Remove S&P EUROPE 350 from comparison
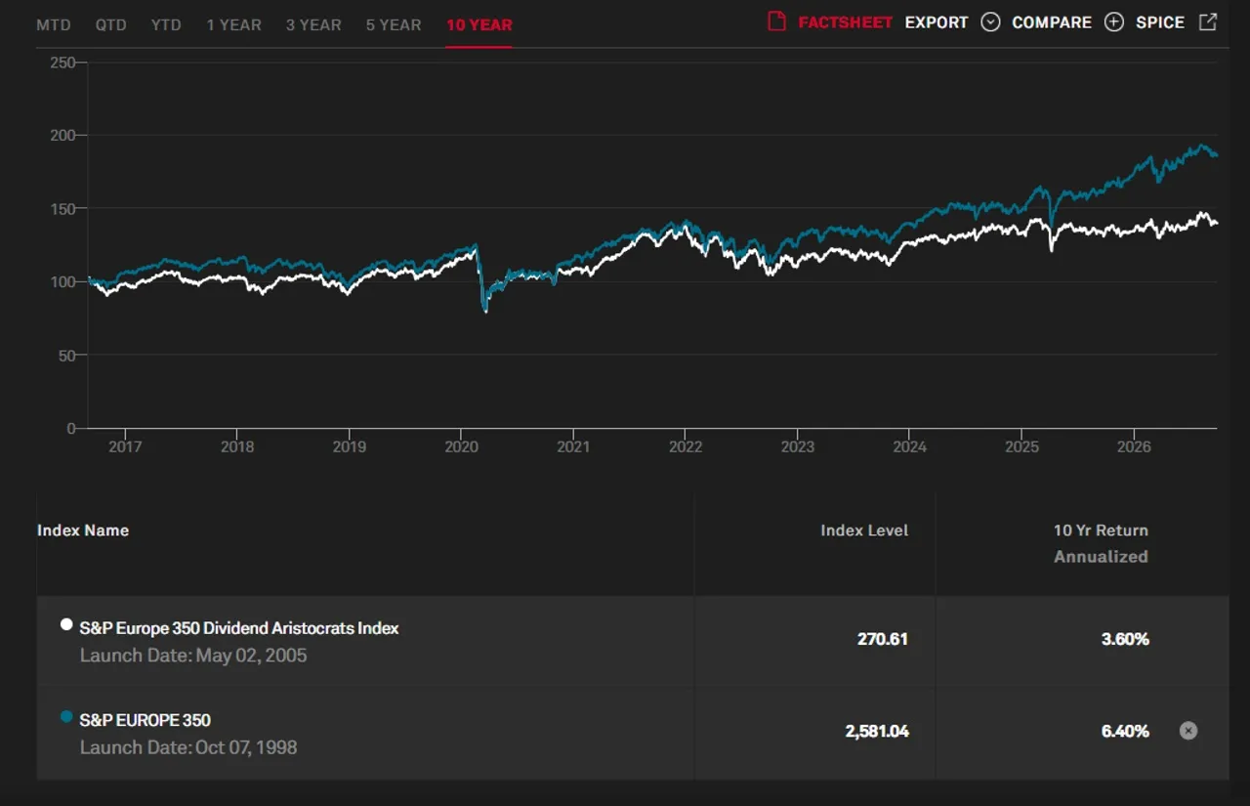The width and height of the screenshot is (1250, 806). 1187,731
